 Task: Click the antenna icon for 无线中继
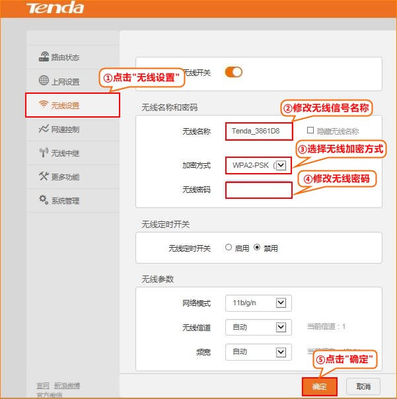tap(44, 153)
